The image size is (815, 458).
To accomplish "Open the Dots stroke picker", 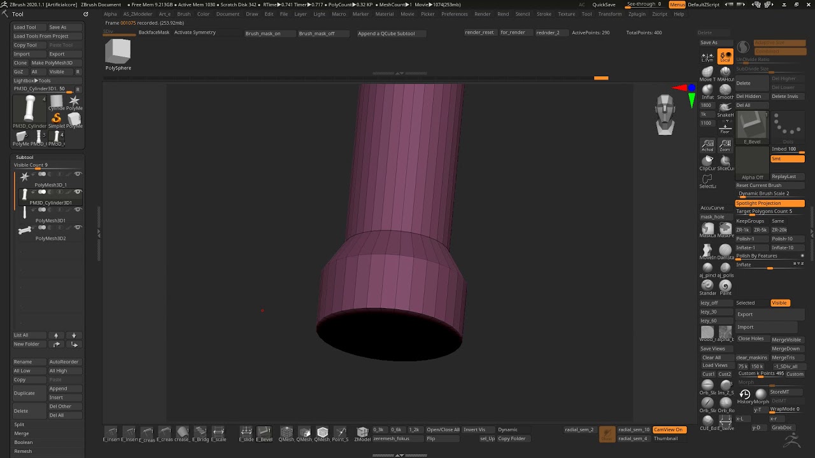I will click(x=788, y=128).
